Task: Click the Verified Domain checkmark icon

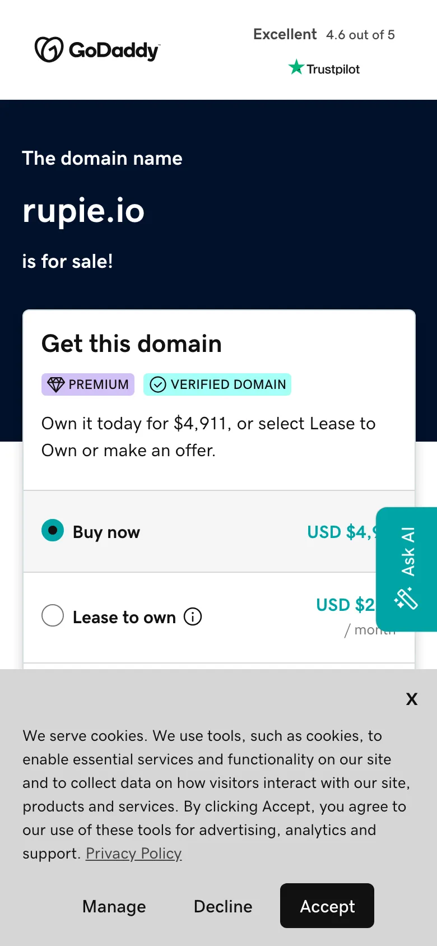Action: (x=158, y=384)
